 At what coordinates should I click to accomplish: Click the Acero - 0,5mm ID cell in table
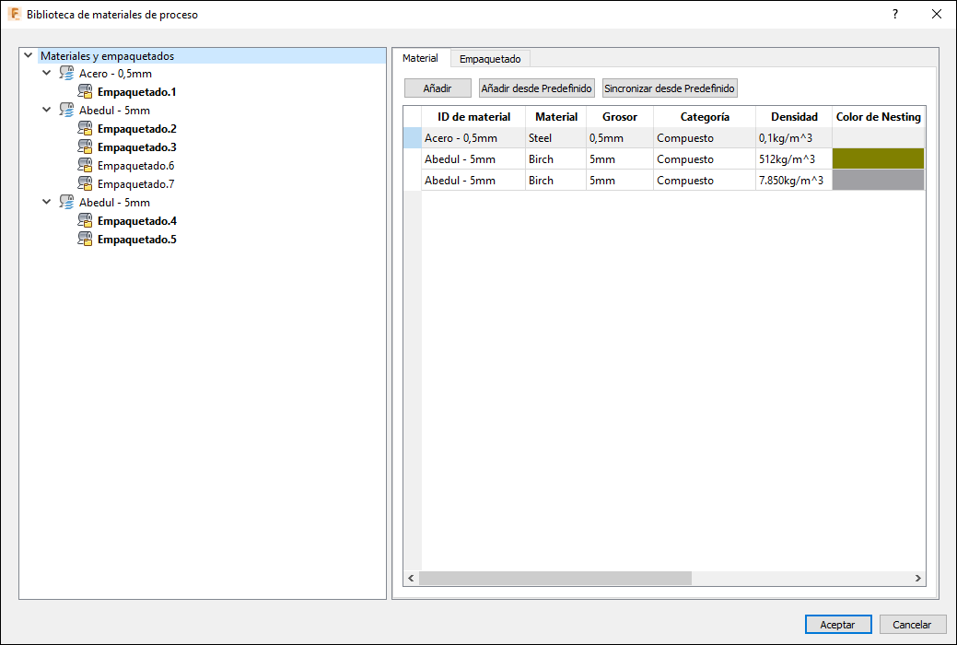pyautogui.click(x=473, y=138)
